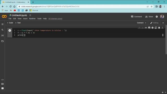Collapse the header with chevron up
Image resolution: width=167 pixels, height=94 pixels.
[163, 23]
